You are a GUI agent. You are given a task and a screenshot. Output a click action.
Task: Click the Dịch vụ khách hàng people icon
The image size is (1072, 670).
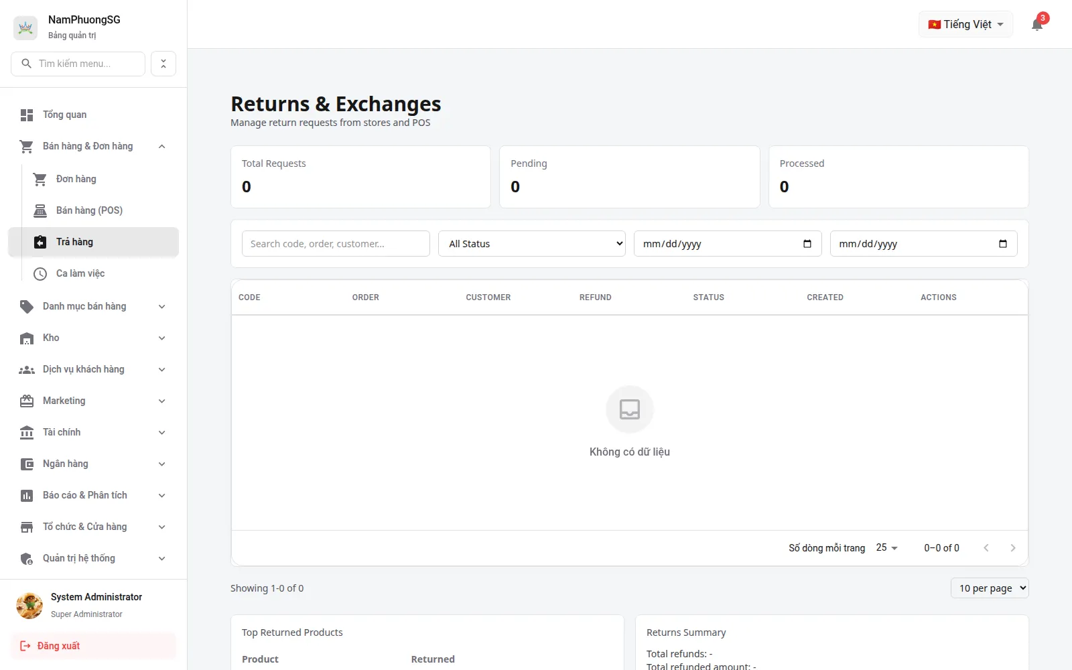[27, 370]
